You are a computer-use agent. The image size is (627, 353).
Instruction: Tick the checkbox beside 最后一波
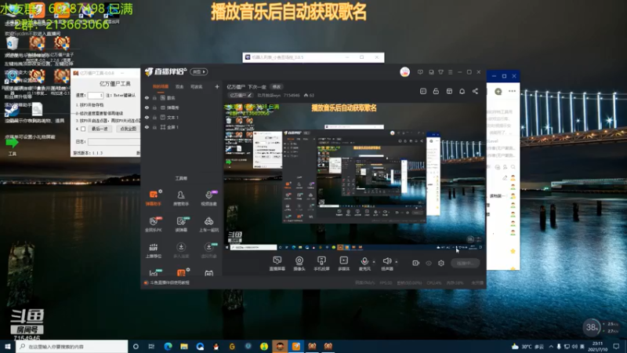click(x=83, y=129)
